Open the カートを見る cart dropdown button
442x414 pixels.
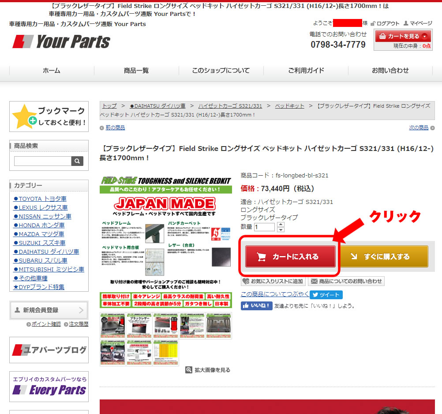(x=403, y=36)
